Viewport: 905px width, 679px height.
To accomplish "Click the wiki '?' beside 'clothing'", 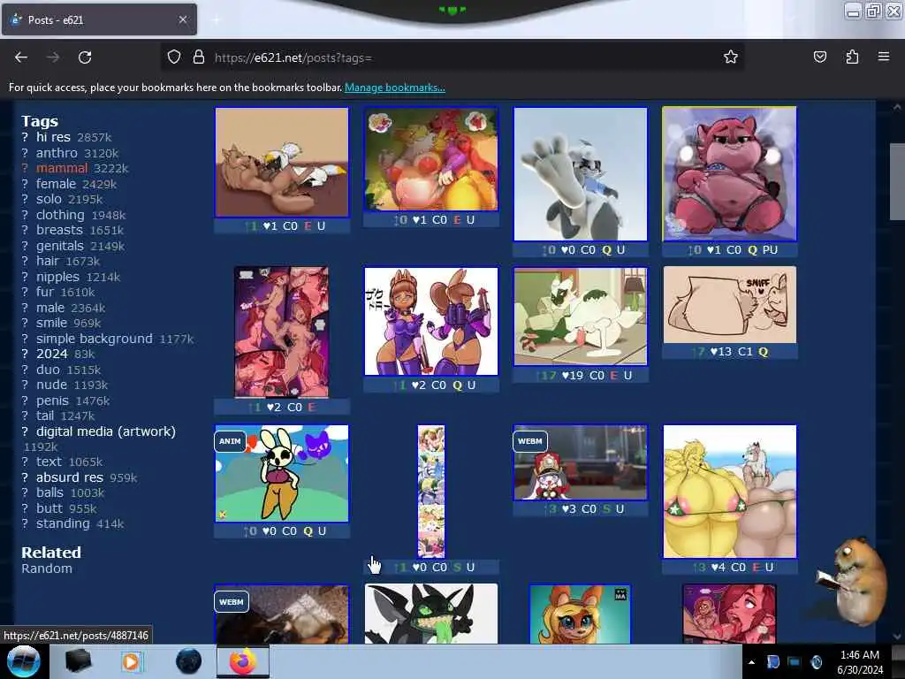I will pos(25,215).
